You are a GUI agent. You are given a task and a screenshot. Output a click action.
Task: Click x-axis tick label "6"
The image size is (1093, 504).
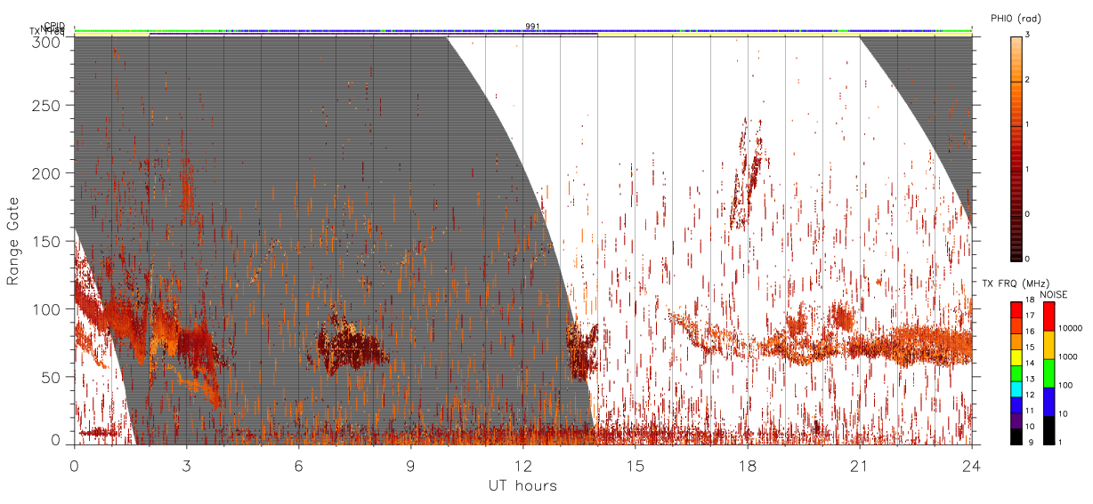298,465
